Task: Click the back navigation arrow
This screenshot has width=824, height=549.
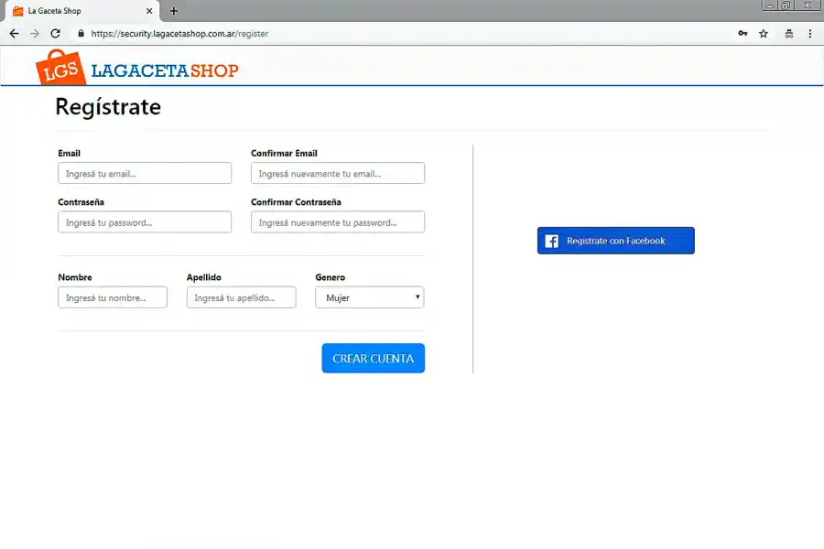Action: pos(13,33)
